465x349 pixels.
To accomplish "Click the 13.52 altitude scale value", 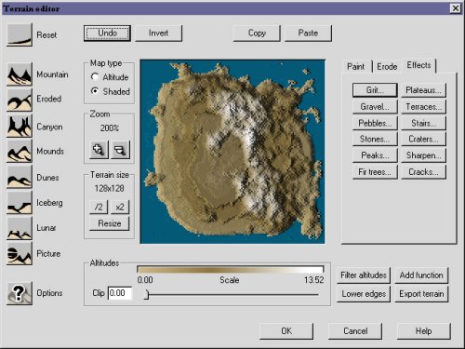I will tap(313, 280).
